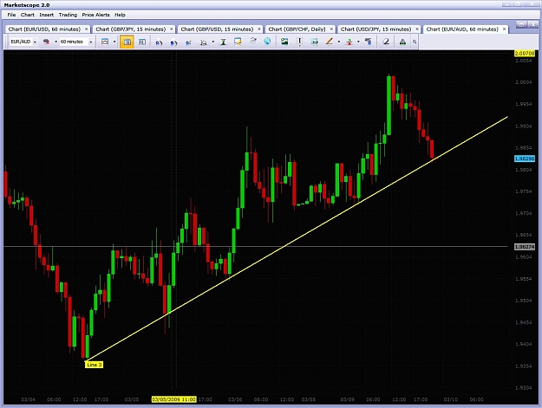Open the Chart menu

27,15
